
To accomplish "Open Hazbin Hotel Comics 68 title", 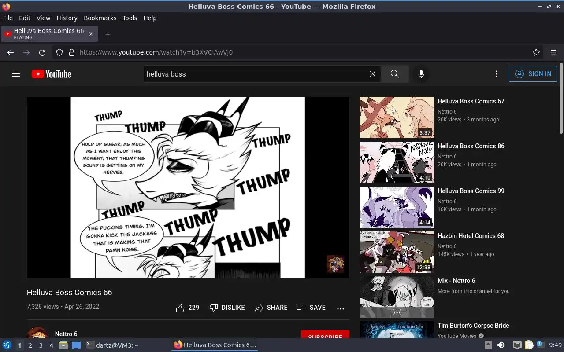I will (x=471, y=236).
